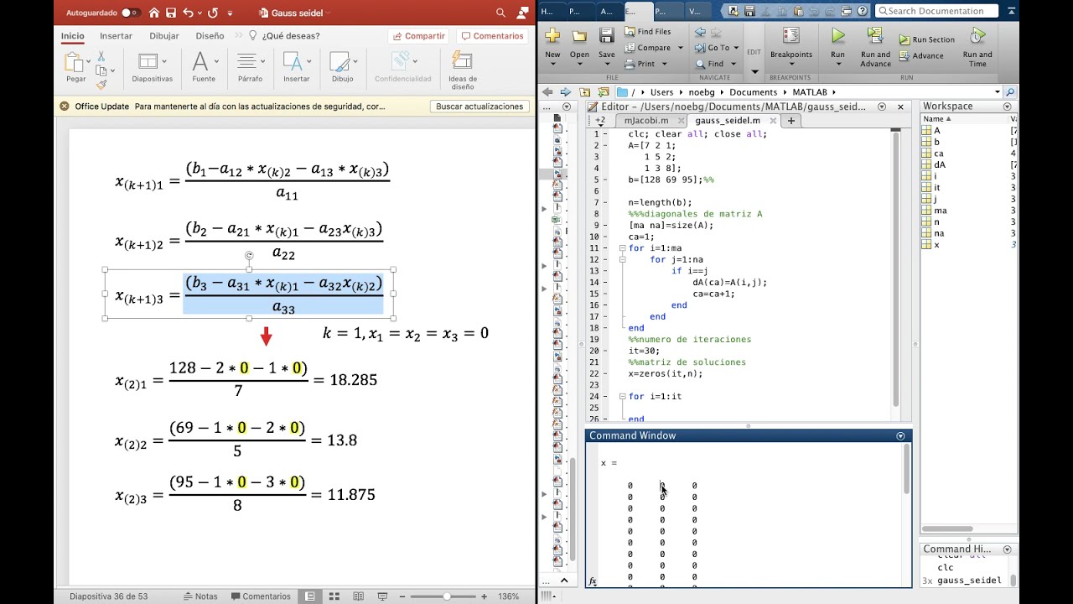Open the Notas pane in status bar

tap(200, 596)
